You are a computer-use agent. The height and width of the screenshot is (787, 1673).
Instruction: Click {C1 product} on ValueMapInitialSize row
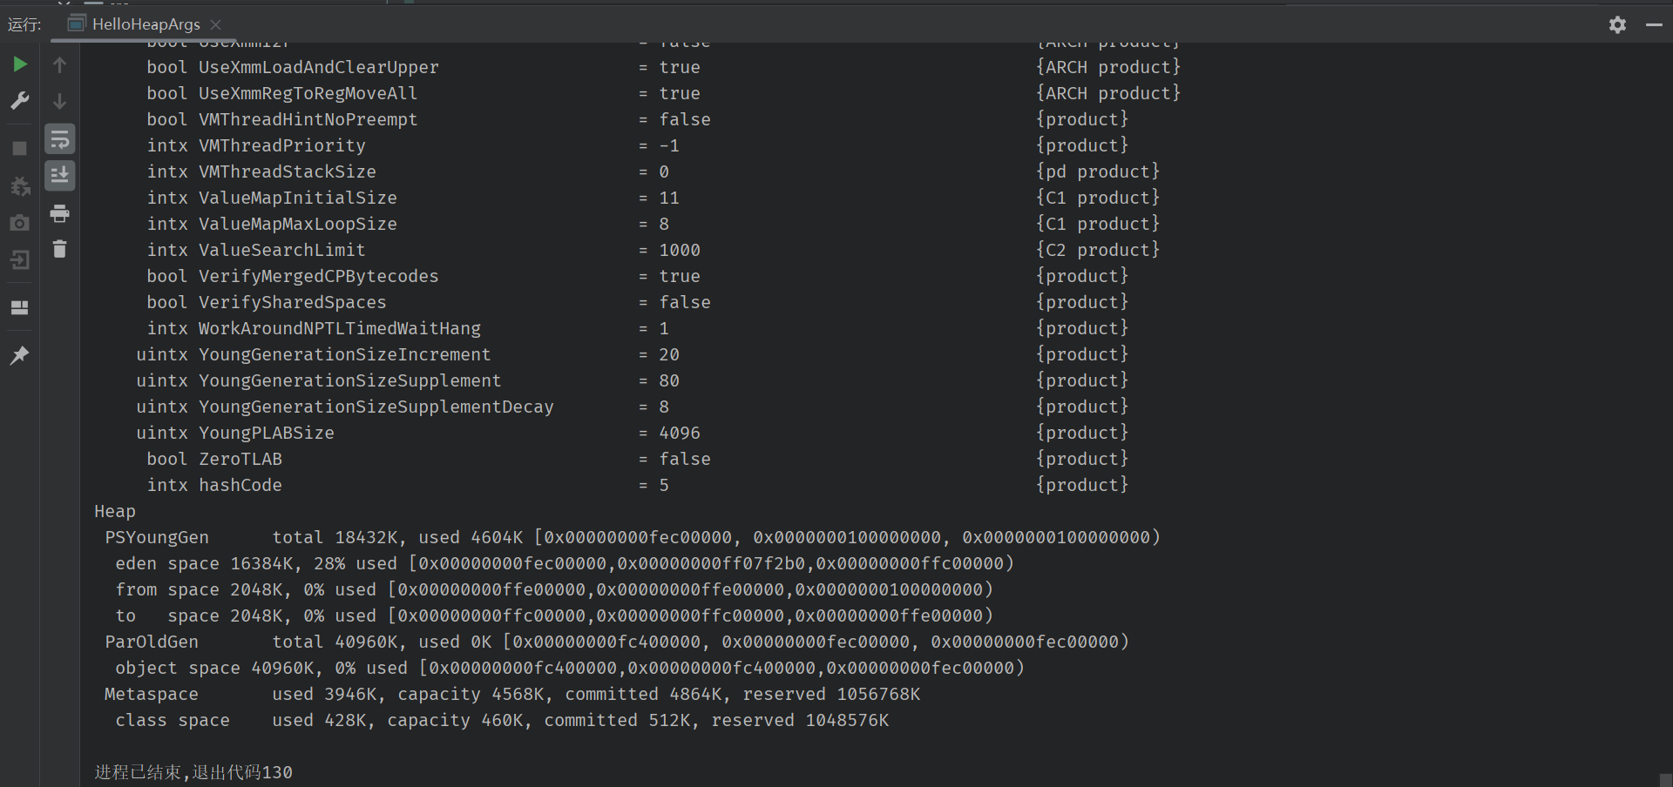(x=1098, y=198)
